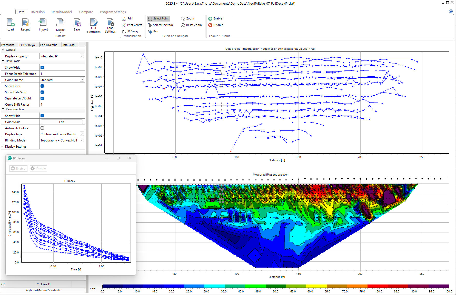The height and width of the screenshot is (295, 456).
Task: Click the Load Settings icon
Action: 110,23
